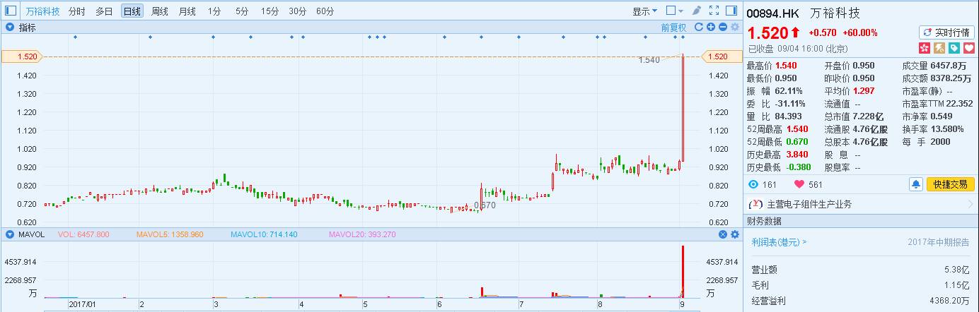
Task: Open fullscreen chart view
Action: [x=714, y=11]
